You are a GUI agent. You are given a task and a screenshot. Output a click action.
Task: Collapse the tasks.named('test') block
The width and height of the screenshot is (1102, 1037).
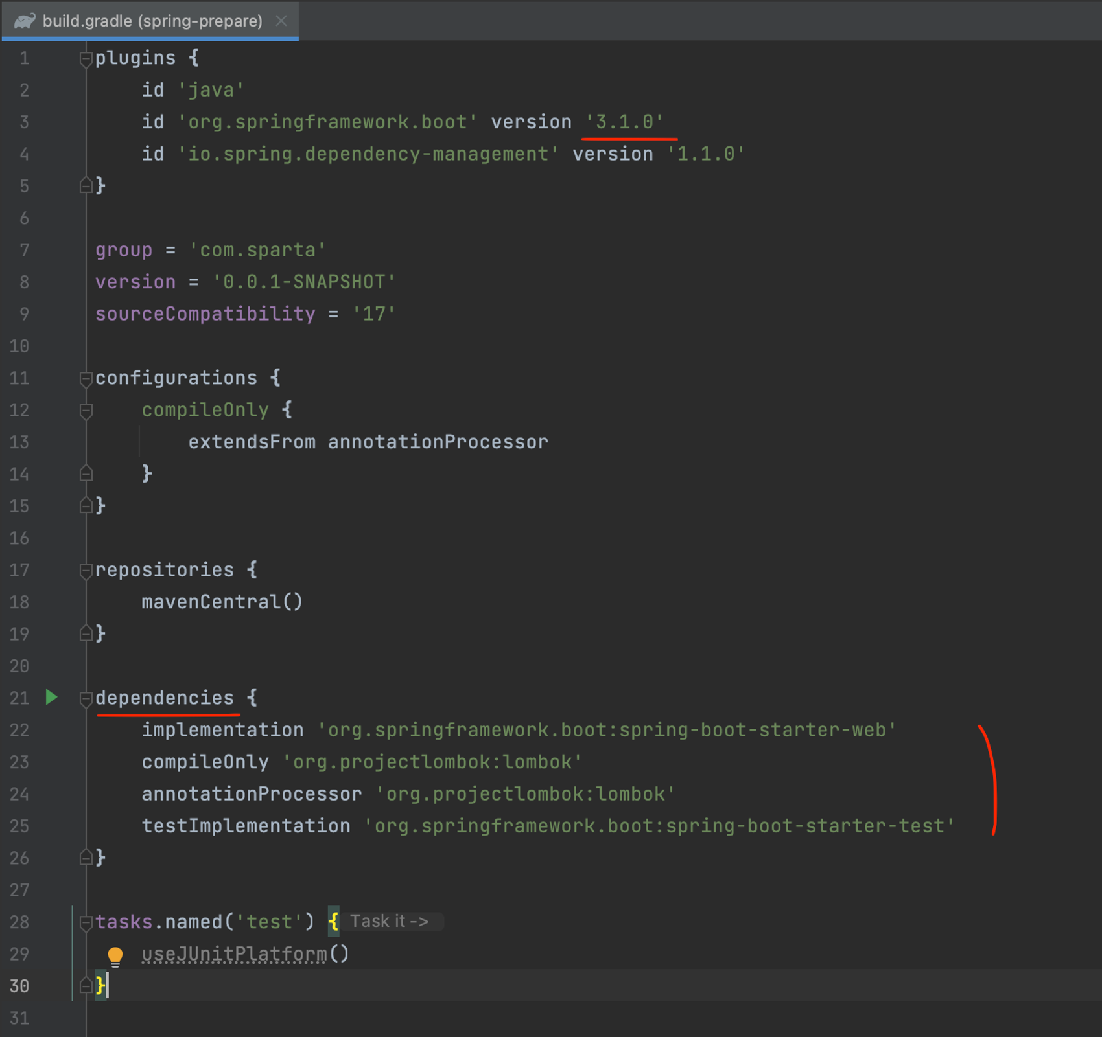pyautogui.click(x=85, y=921)
